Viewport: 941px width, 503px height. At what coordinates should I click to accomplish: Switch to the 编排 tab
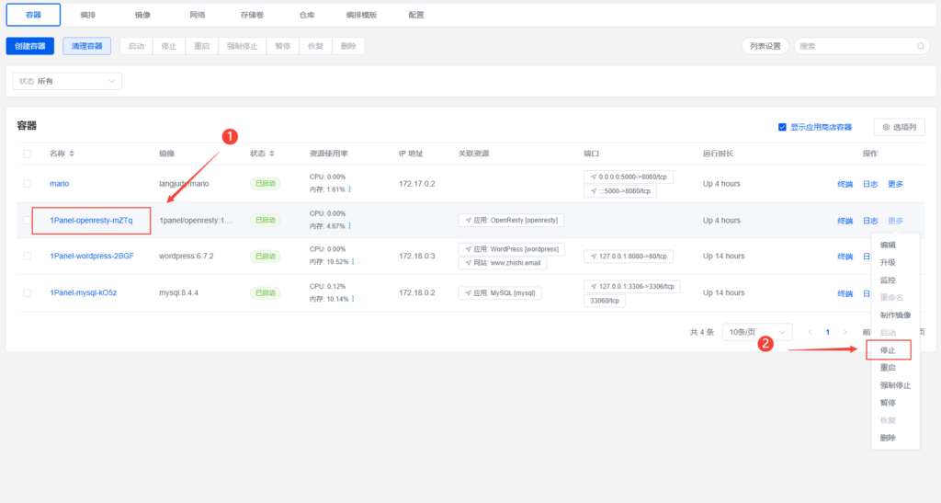click(x=88, y=15)
